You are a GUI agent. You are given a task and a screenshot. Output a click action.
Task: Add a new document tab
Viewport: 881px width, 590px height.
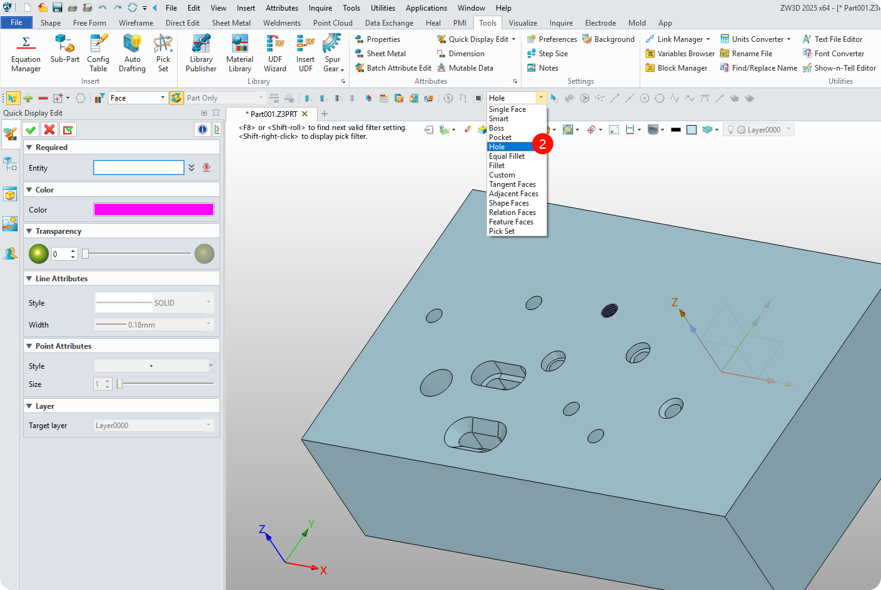pyautogui.click(x=325, y=114)
